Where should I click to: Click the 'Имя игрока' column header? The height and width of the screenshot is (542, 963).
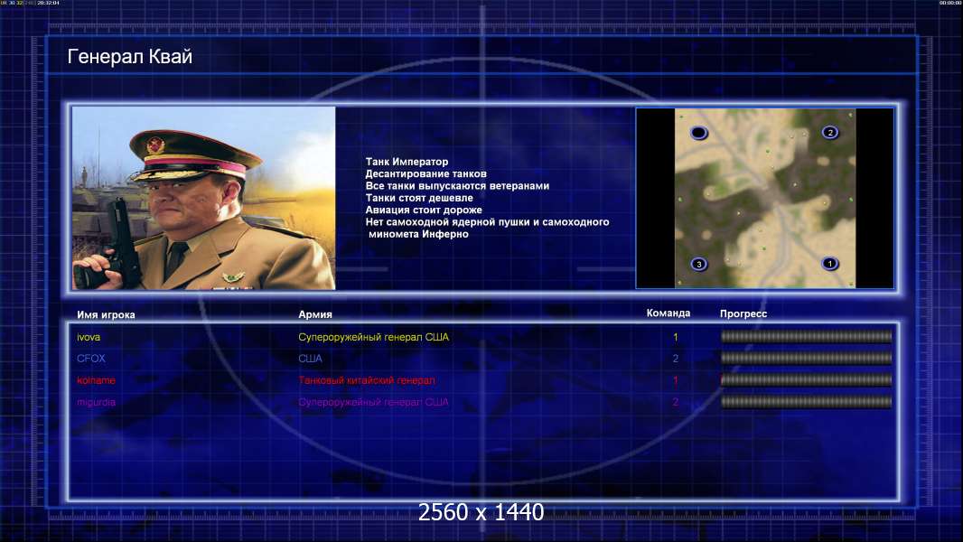tap(106, 315)
